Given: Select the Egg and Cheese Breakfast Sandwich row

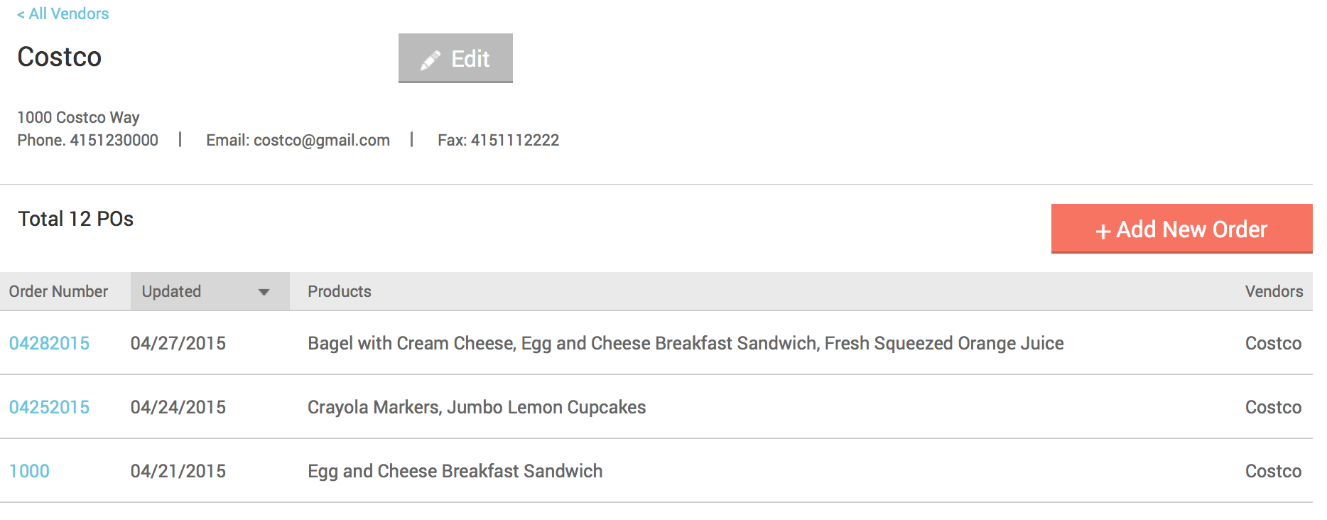Looking at the screenshot, I should tap(656, 471).
